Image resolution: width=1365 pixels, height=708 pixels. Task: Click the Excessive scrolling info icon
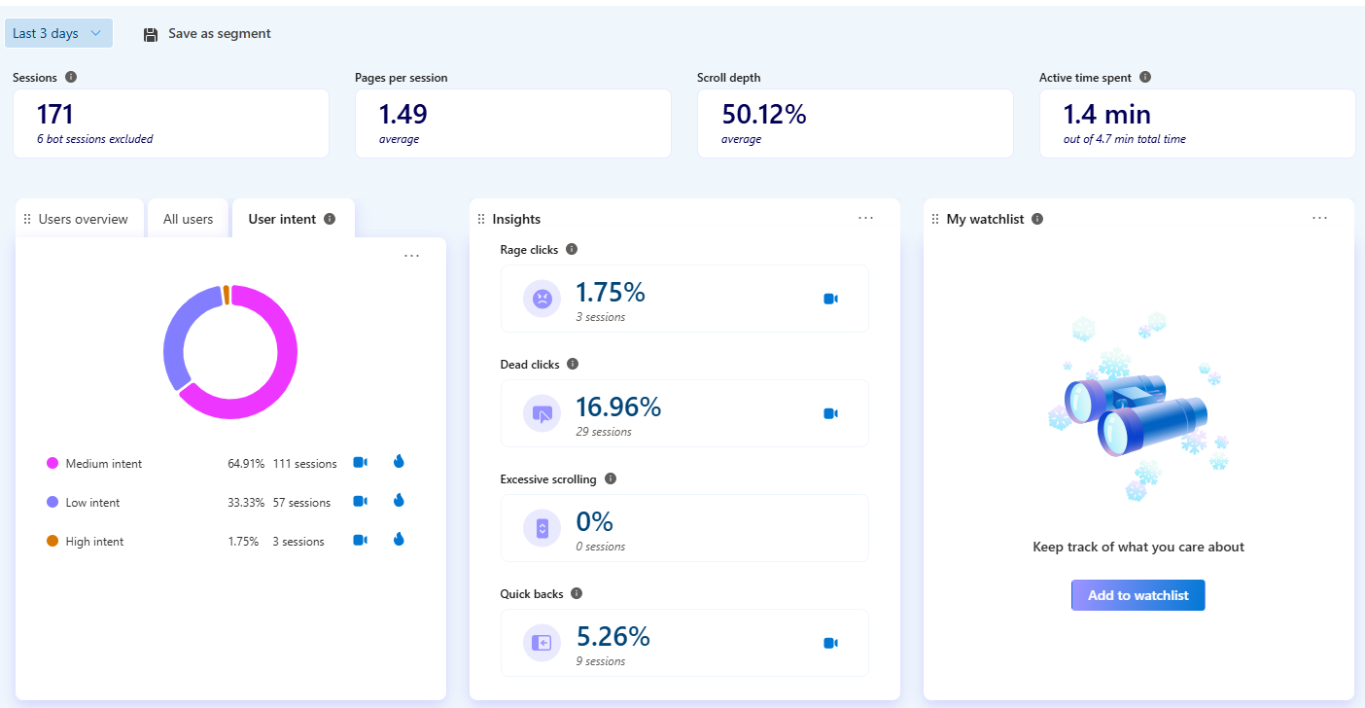click(x=609, y=478)
